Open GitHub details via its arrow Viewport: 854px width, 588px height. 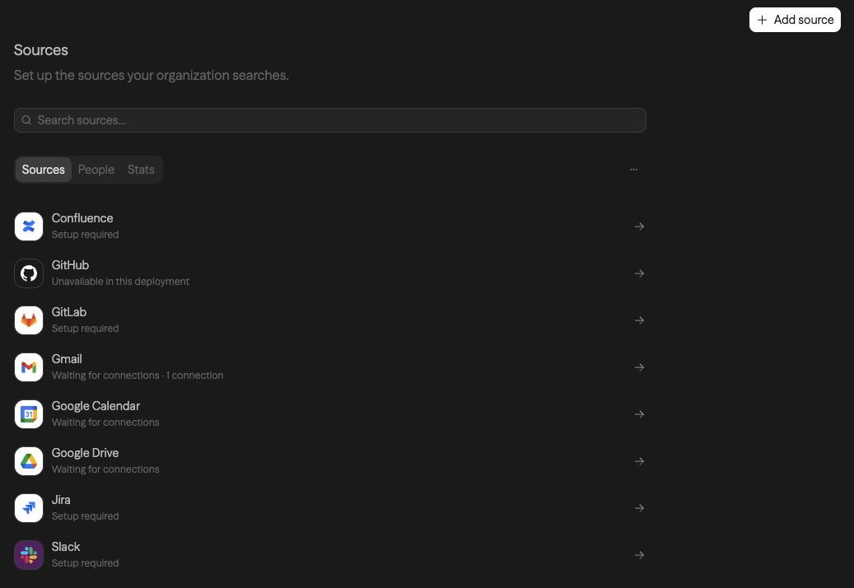639,273
